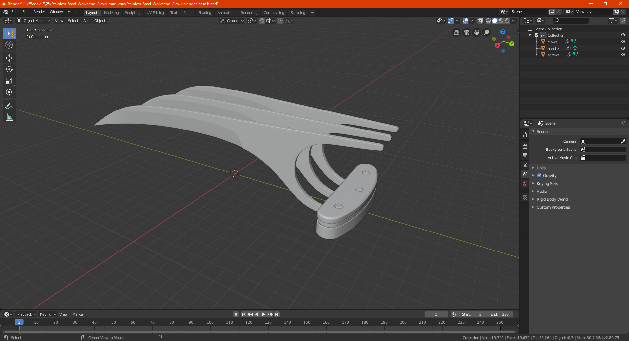
Task: Click the zoom view magnifier icon
Action: pos(487,32)
